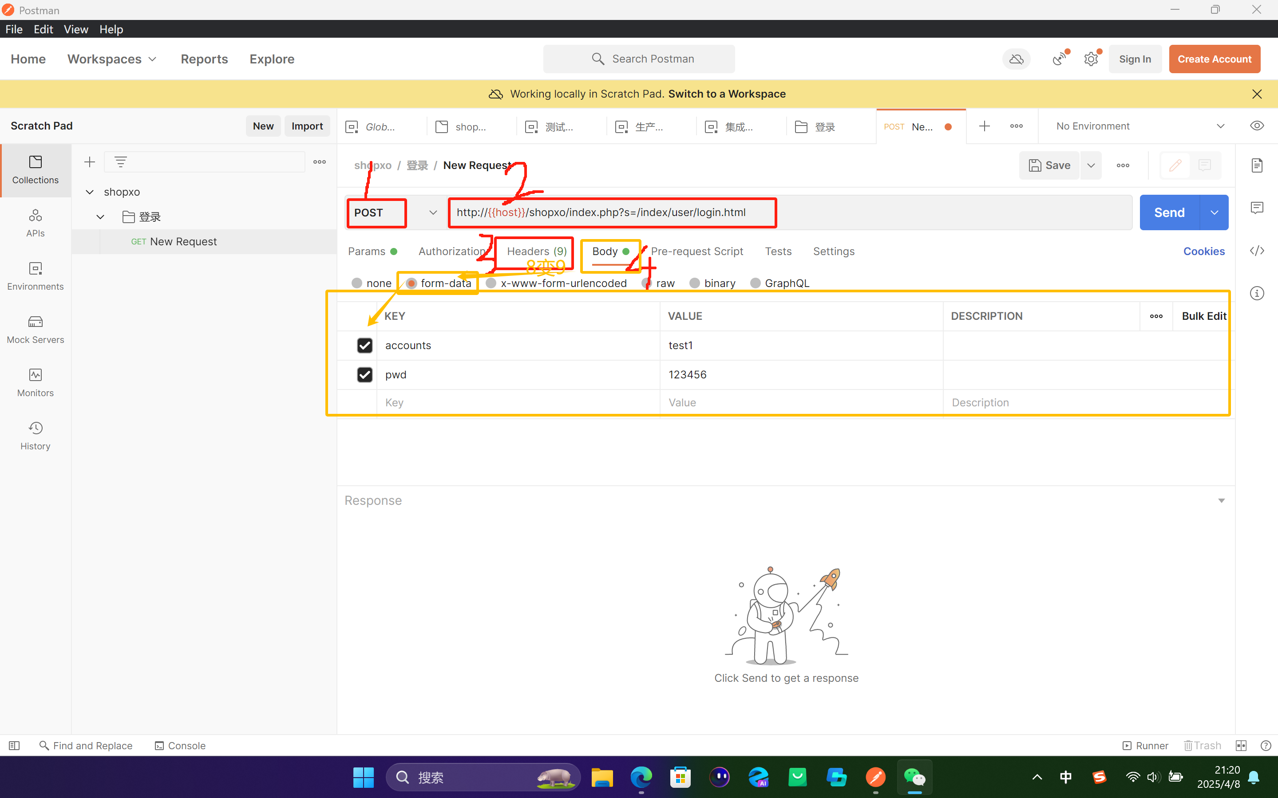Collapse the shopxo collection tree
Screen dimensions: 1278x798
90,192
